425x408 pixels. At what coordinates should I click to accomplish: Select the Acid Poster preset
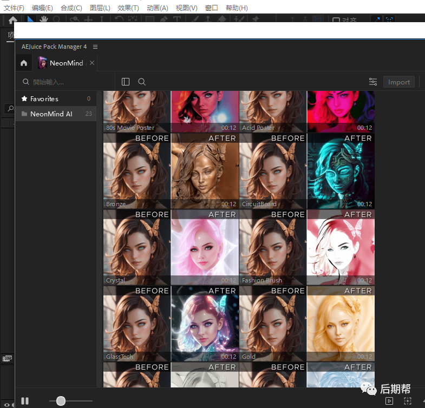(307, 111)
